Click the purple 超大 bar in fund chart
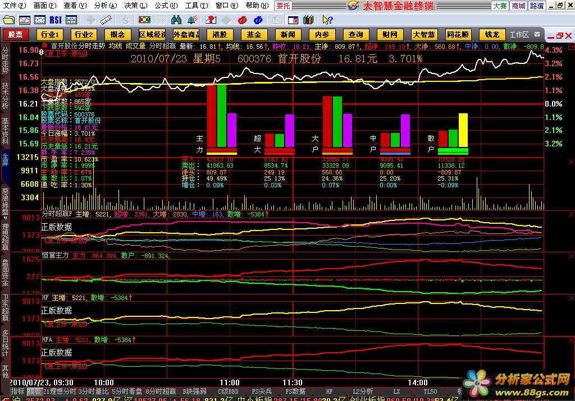 pos(290,131)
